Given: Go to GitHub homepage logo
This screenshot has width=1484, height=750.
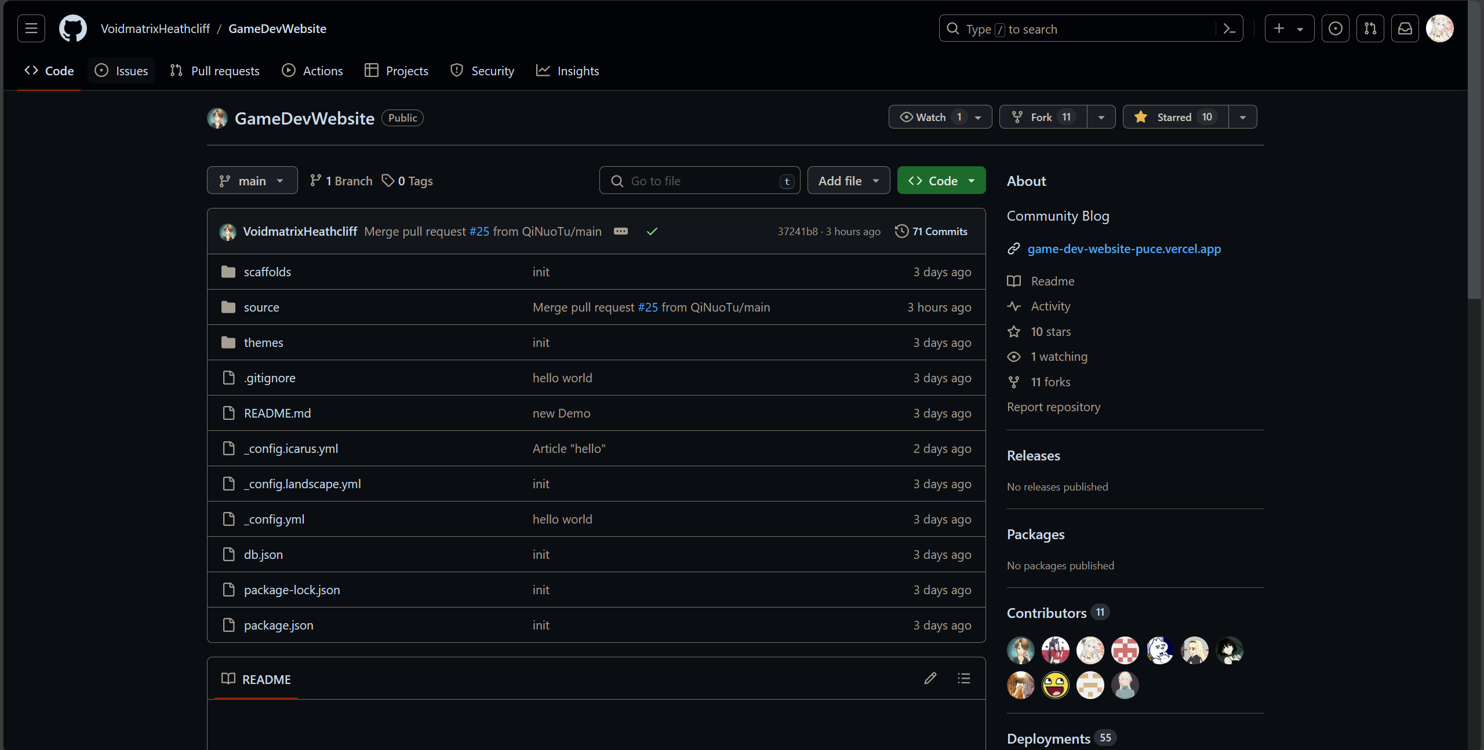Looking at the screenshot, I should tap(73, 28).
